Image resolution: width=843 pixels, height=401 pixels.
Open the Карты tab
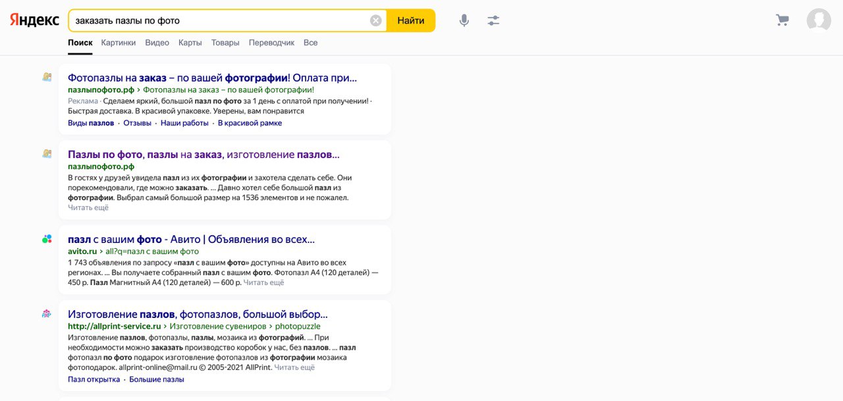click(x=190, y=43)
